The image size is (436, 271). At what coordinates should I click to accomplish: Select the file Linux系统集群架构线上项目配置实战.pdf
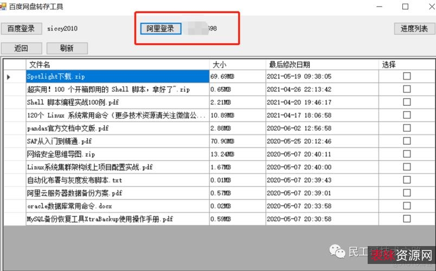point(118,167)
